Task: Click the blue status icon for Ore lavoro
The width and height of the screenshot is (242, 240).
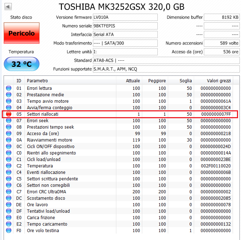Action: pyautogui.click(x=9, y=204)
